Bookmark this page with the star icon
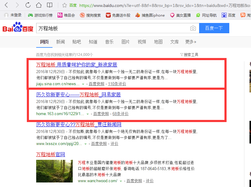251x187 pixels. click(65, 5)
